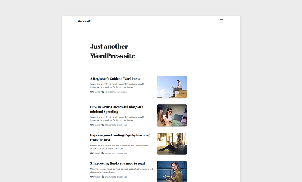
Task: Open the hamburger menu icon
Action: point(221,21)
